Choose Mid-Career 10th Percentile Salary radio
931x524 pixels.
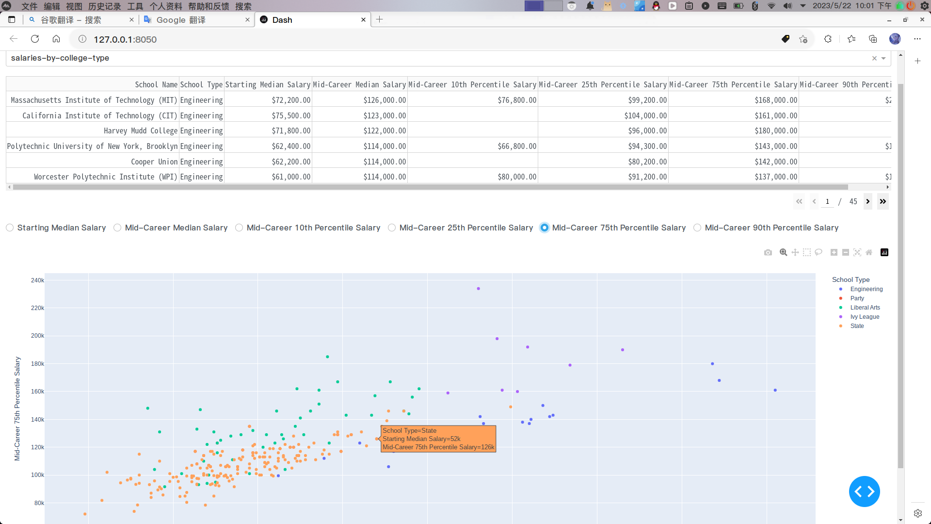[239, 228]
